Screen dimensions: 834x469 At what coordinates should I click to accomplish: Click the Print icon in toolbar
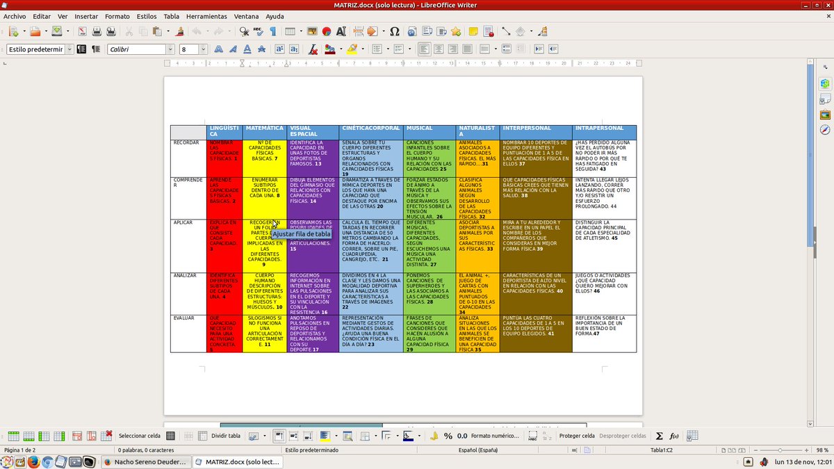coord(97,31)
